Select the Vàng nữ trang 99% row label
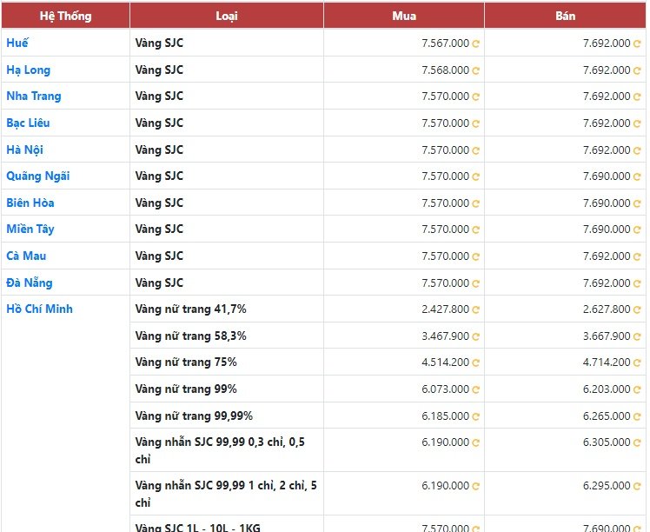This screenshot has height=532, width=650. (x=186, y=389)
